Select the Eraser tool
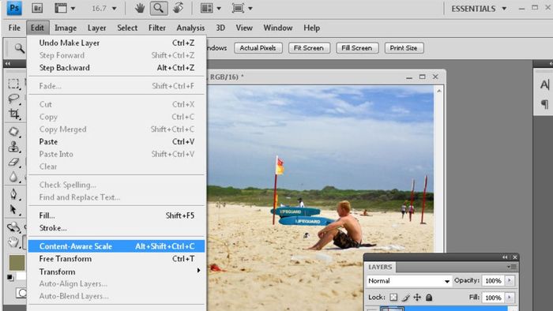This screenshot has width=553, height=311. 13,162
